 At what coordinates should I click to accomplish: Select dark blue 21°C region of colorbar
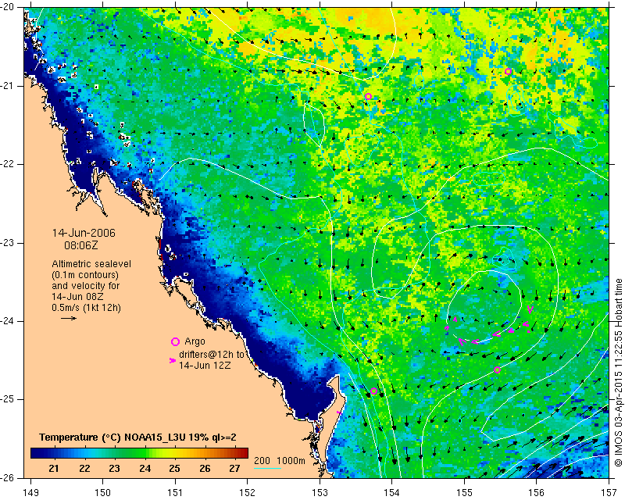coord(54,453)
